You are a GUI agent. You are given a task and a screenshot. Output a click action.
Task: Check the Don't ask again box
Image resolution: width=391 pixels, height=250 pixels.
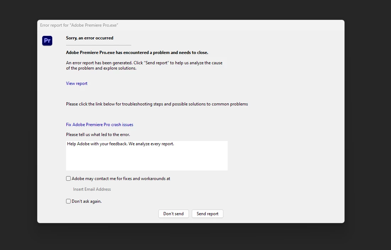68,201
